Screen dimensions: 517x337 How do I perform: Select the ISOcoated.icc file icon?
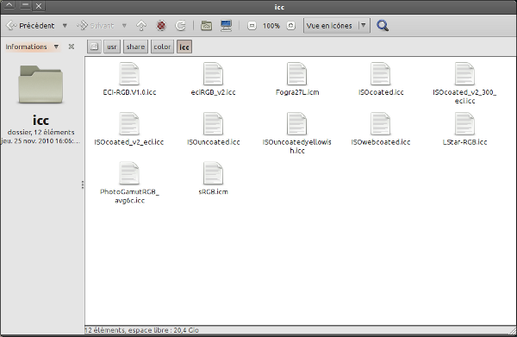click(381, 74)
